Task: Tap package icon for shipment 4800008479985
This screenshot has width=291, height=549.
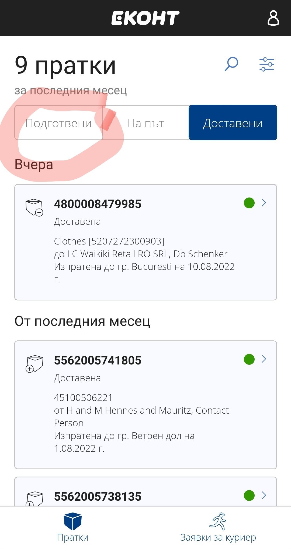Action: point(34,207)
